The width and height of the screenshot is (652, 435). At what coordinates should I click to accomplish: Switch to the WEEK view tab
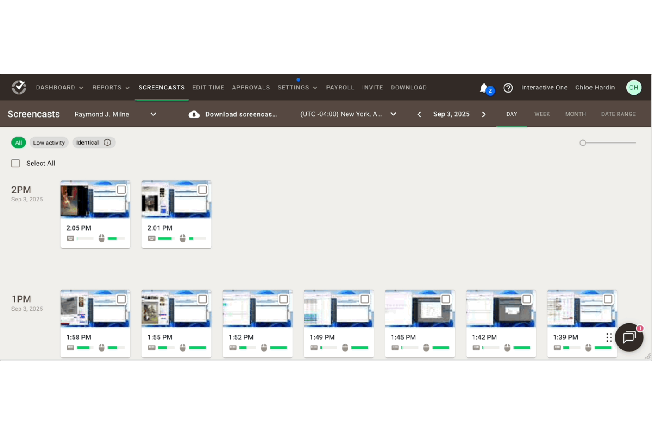(542, 114)
